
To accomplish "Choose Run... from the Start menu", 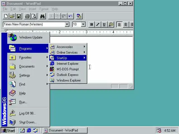I will pyautogui.click(x=28, y=102).
